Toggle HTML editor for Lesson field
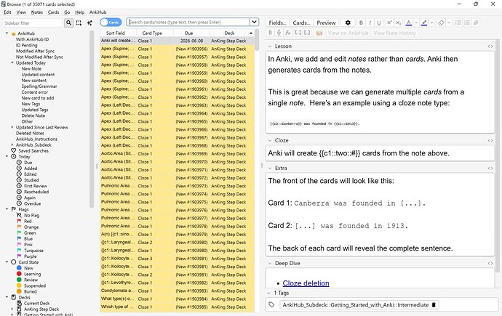 pos(490,46)
